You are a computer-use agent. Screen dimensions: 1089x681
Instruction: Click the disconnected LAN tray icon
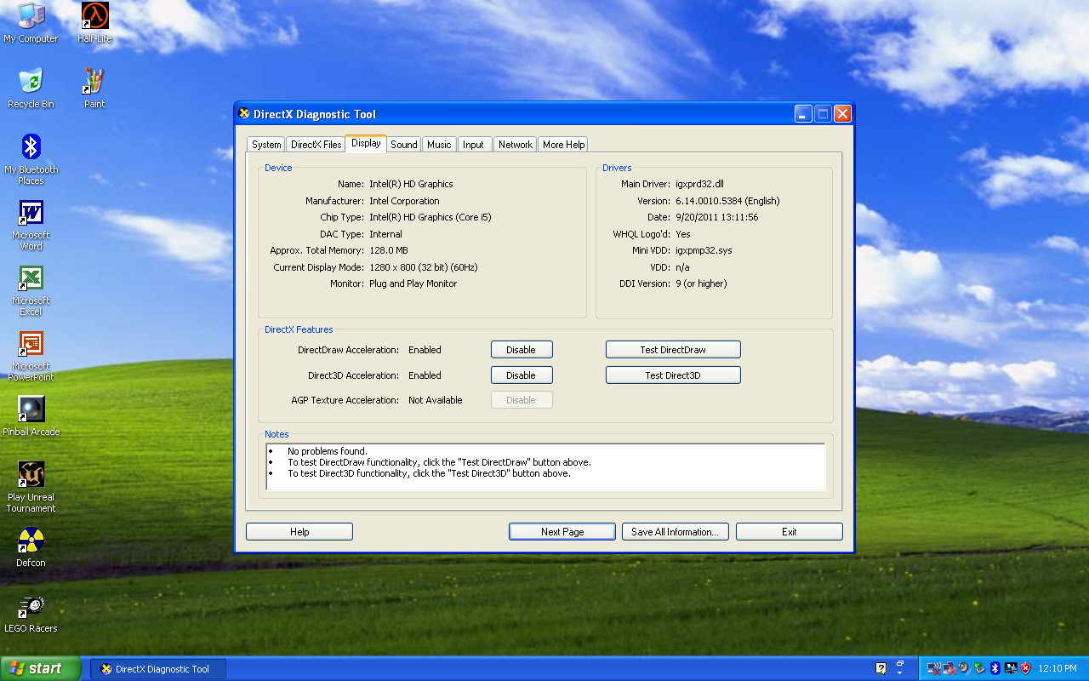(949, 668)
